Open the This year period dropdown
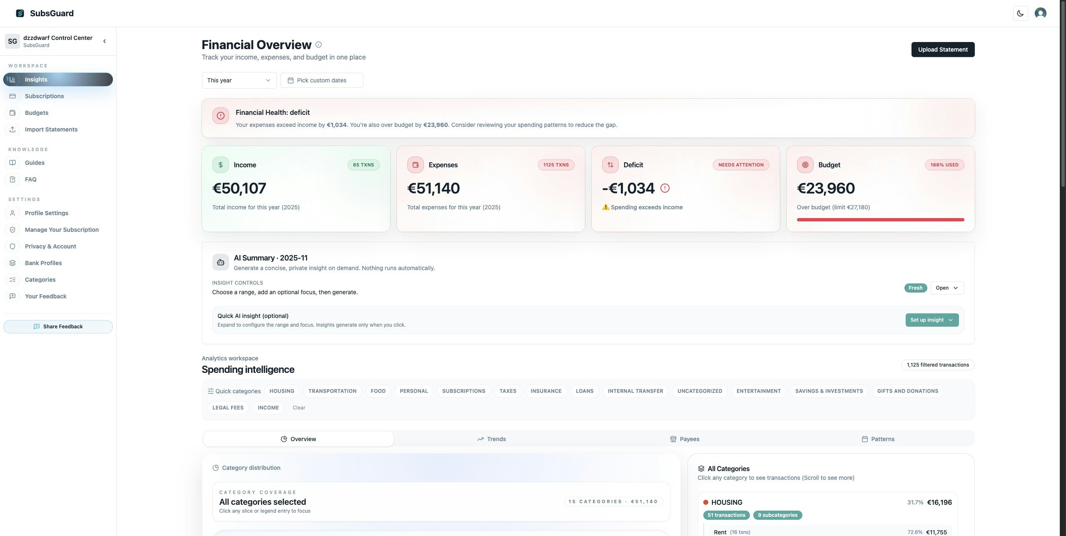This screenshot has height=536, width=1066. [239, 80]
